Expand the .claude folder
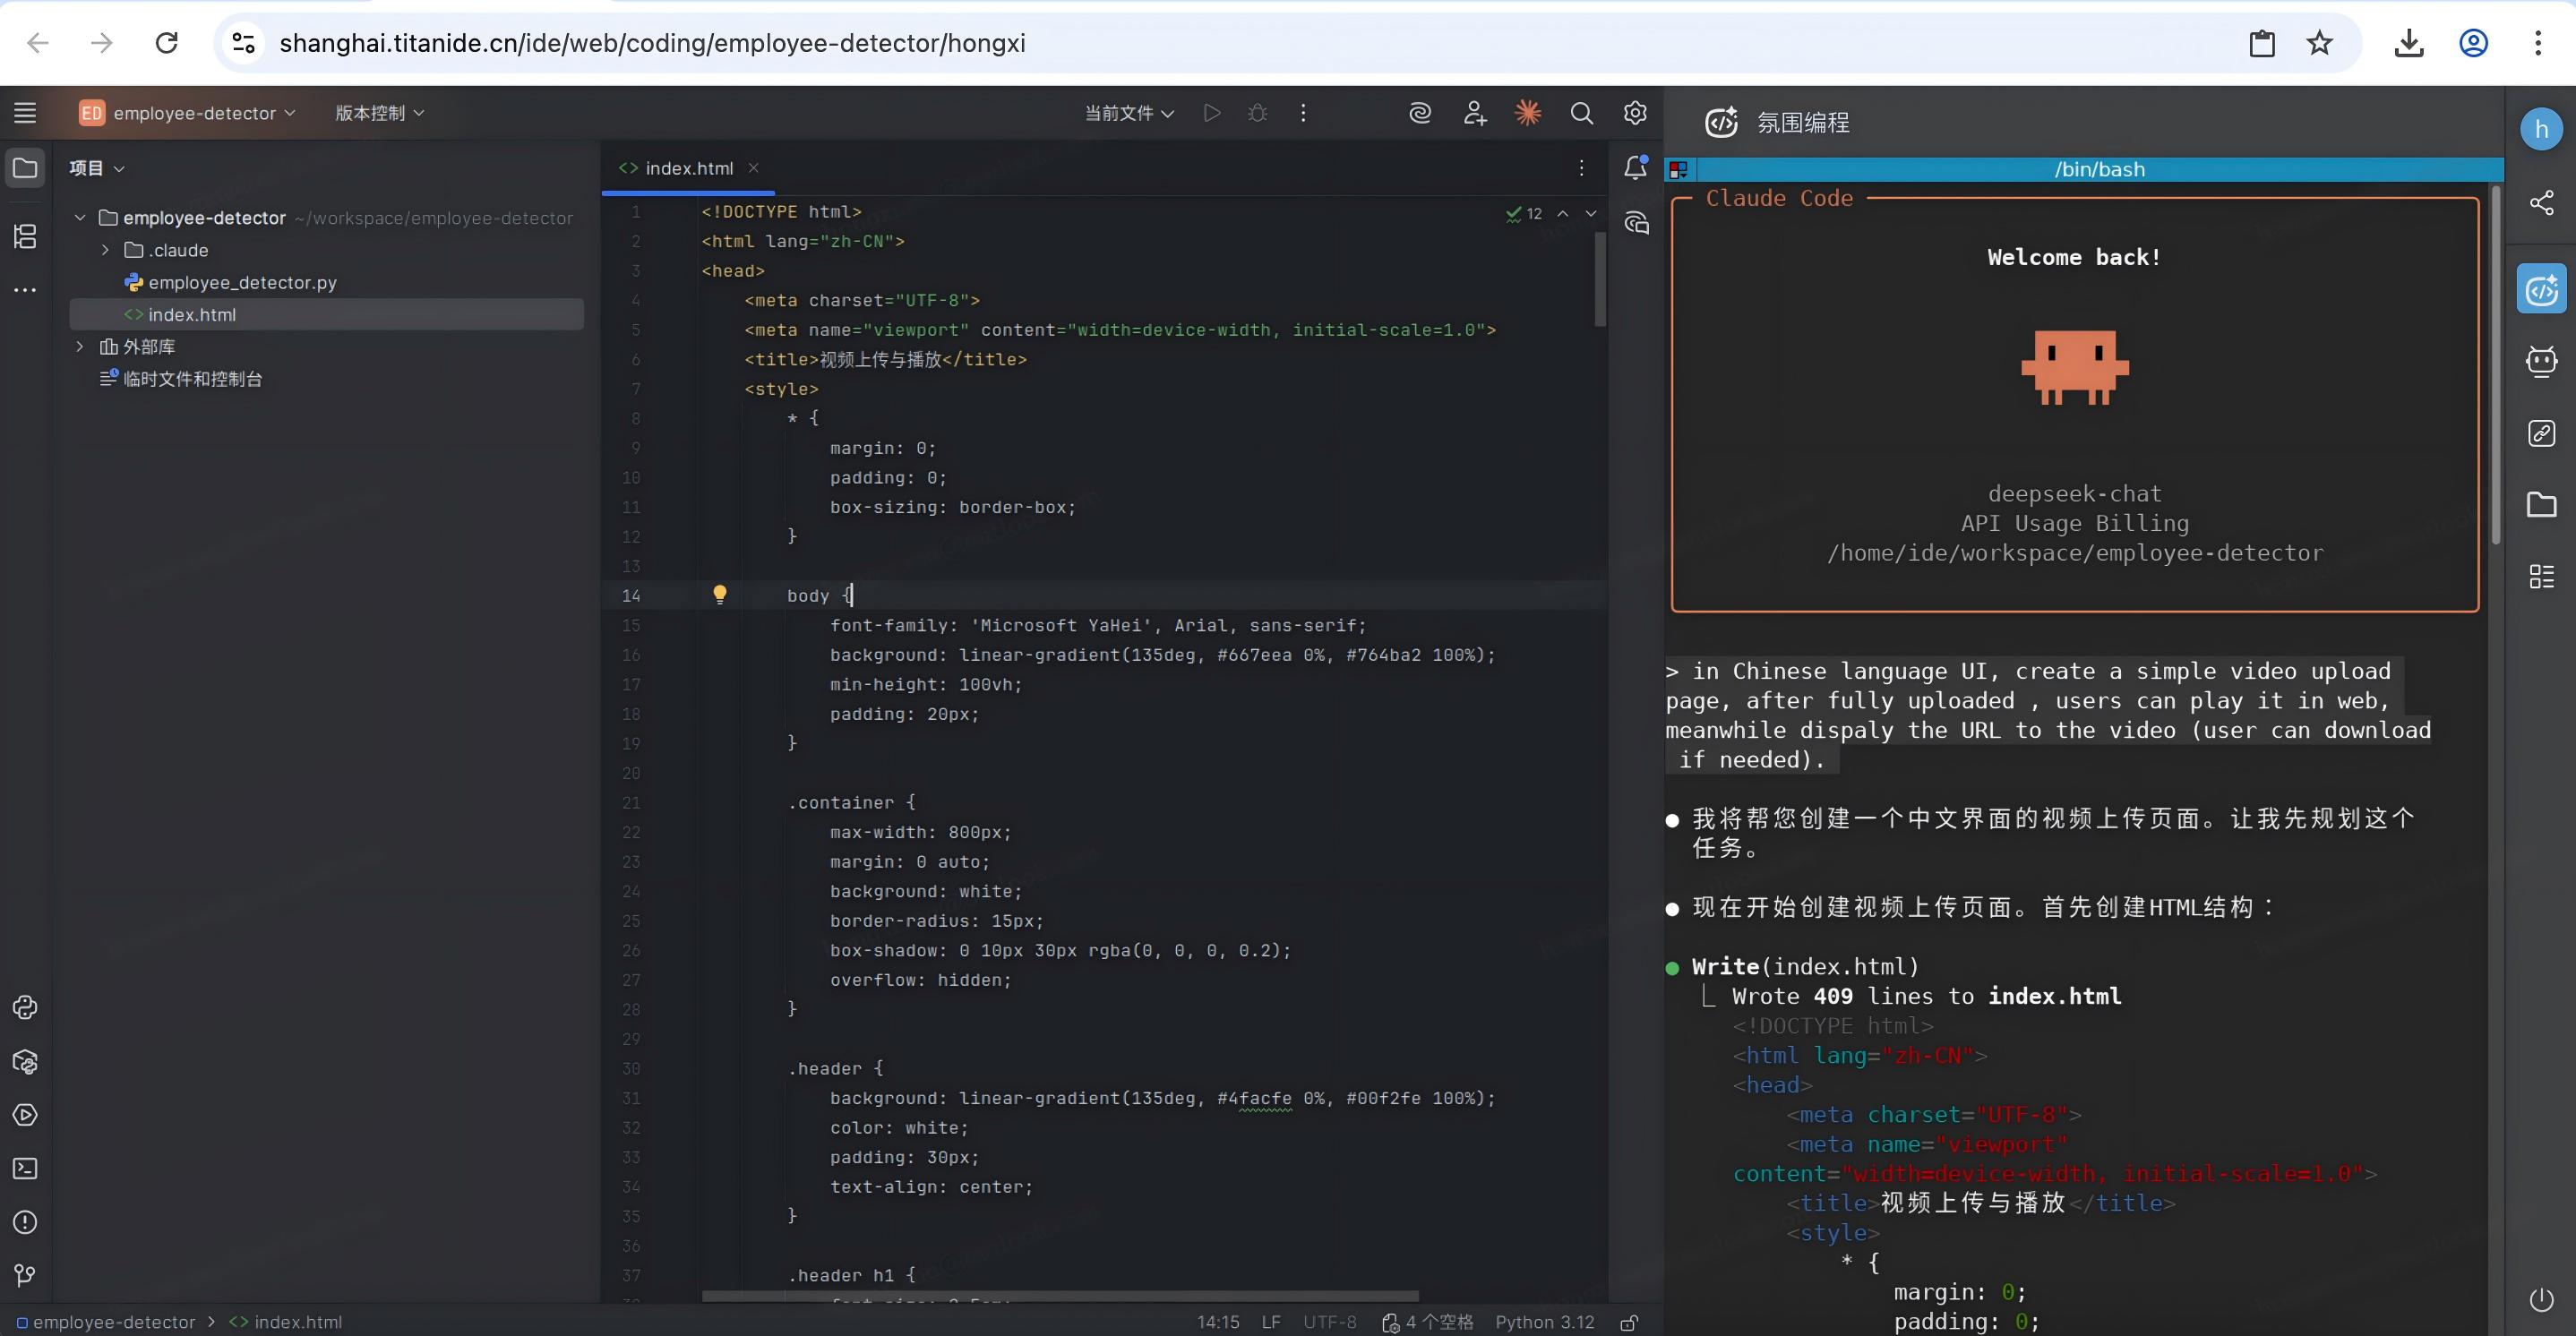 coord(105,250)
